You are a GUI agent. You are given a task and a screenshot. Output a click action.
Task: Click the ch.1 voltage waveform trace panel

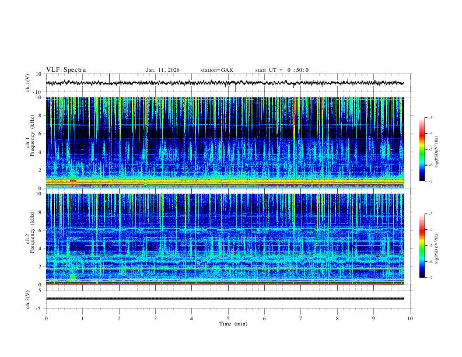point(229,83)
